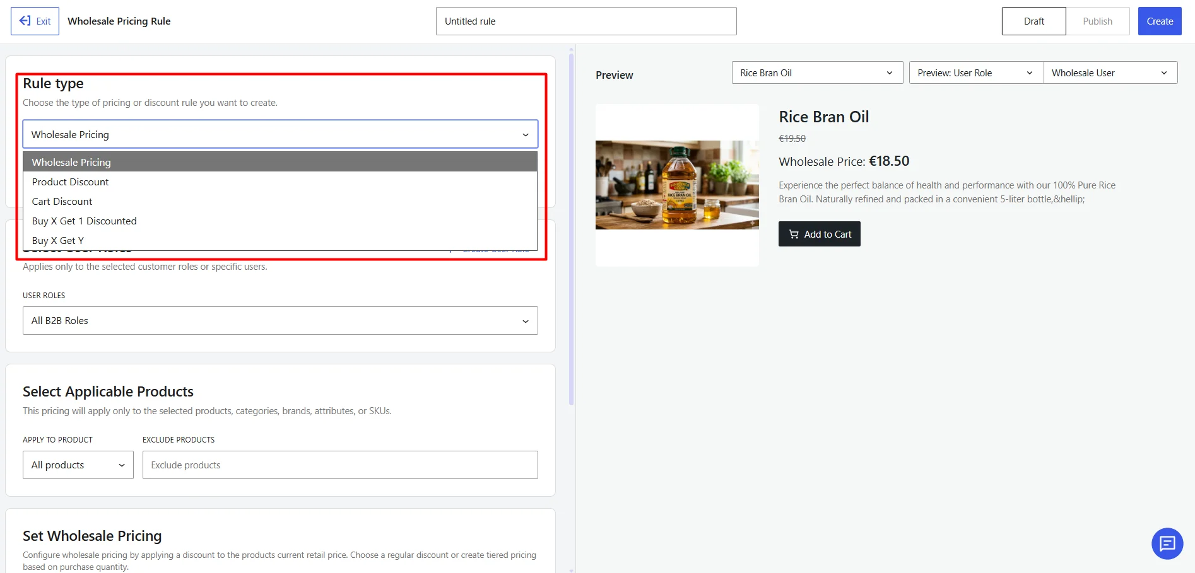Open the Wholesale User dropdown
The image size is (1195, 573).
point(1110,72)
